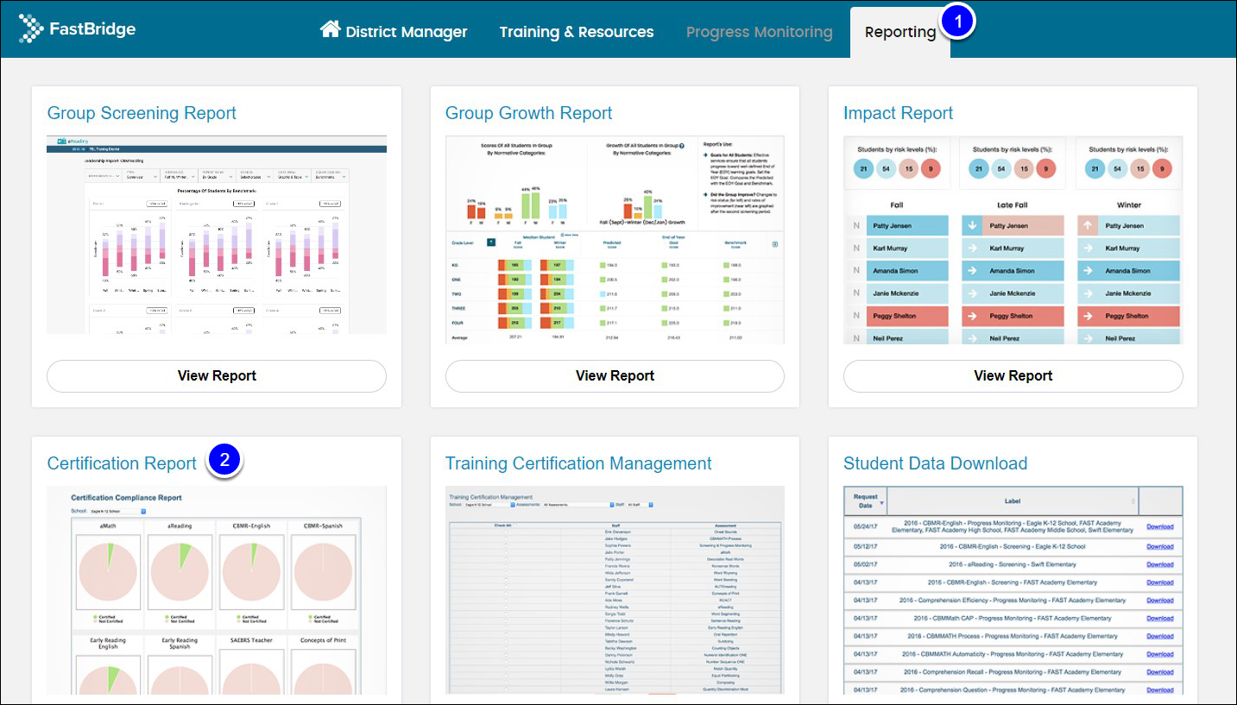Click the Certification Report pie chart thumbnail
1237x705 pixels.
coord(217,590)
